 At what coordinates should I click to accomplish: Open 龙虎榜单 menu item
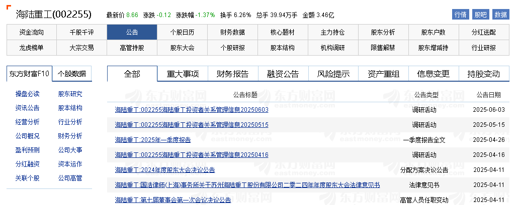pos(31,48)
